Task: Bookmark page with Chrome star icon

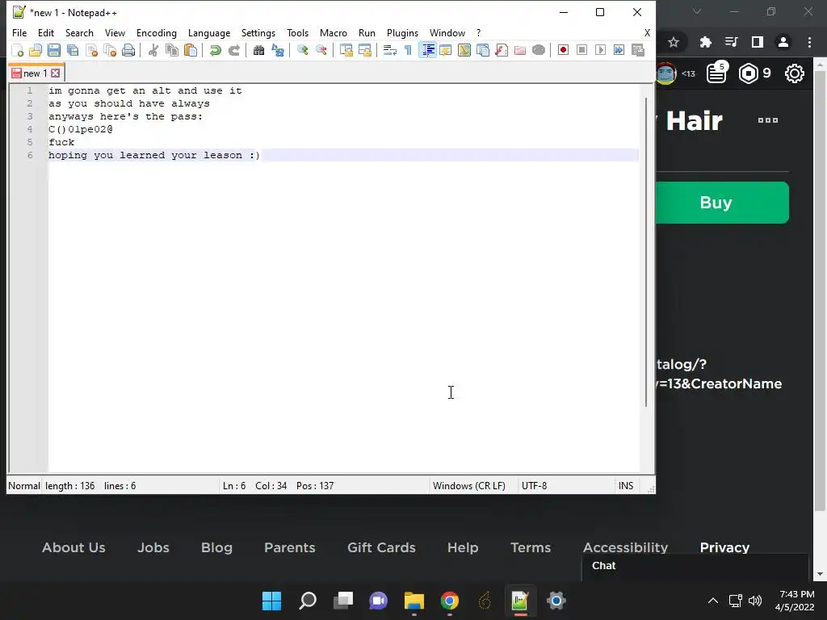Action: [673, 42]
